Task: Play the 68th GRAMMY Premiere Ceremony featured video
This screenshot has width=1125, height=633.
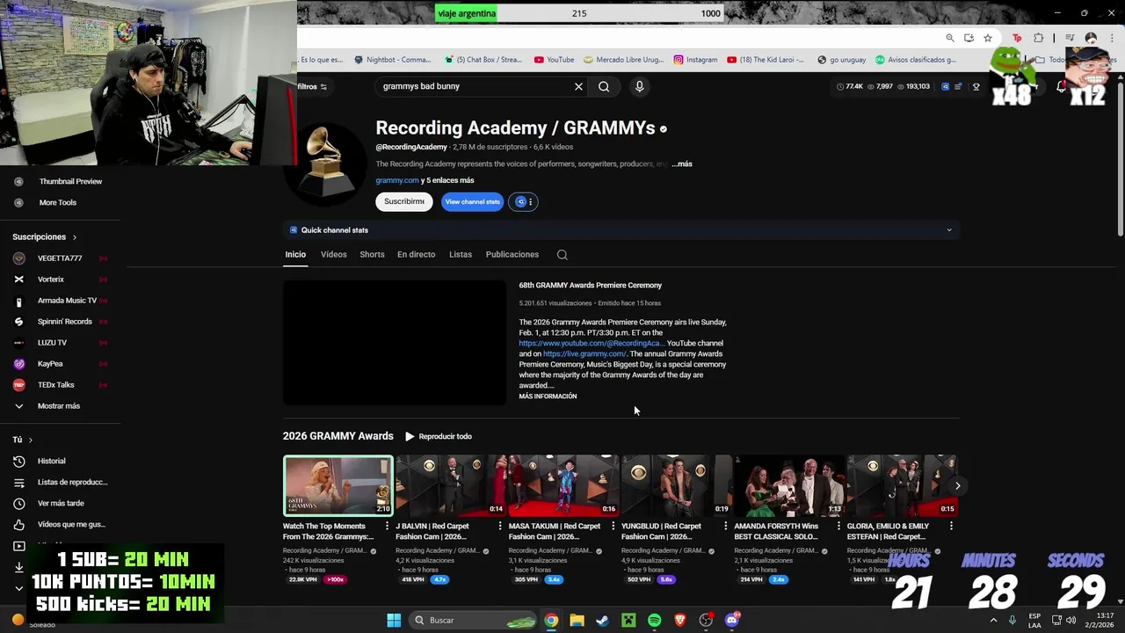Action: click(394, 343)
